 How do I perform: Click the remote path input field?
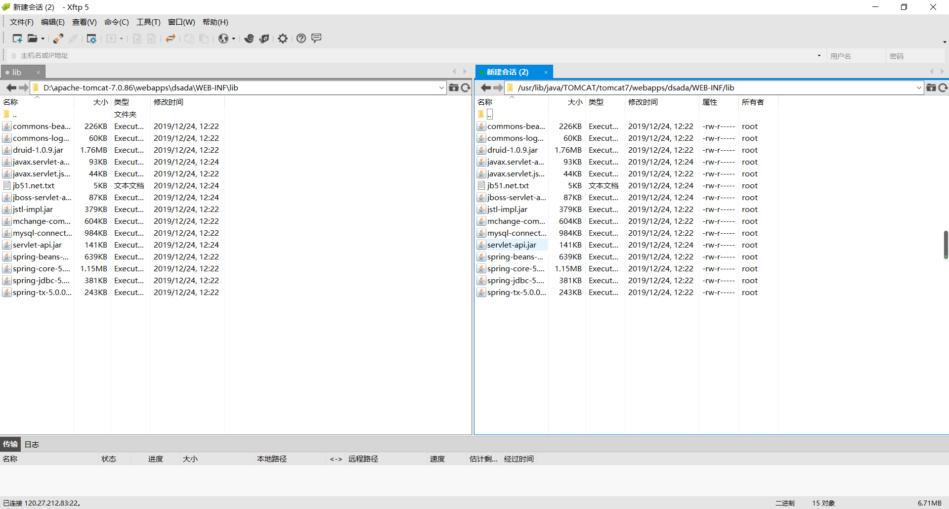715,87
